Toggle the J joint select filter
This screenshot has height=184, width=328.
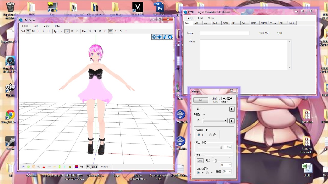point(49,31)
